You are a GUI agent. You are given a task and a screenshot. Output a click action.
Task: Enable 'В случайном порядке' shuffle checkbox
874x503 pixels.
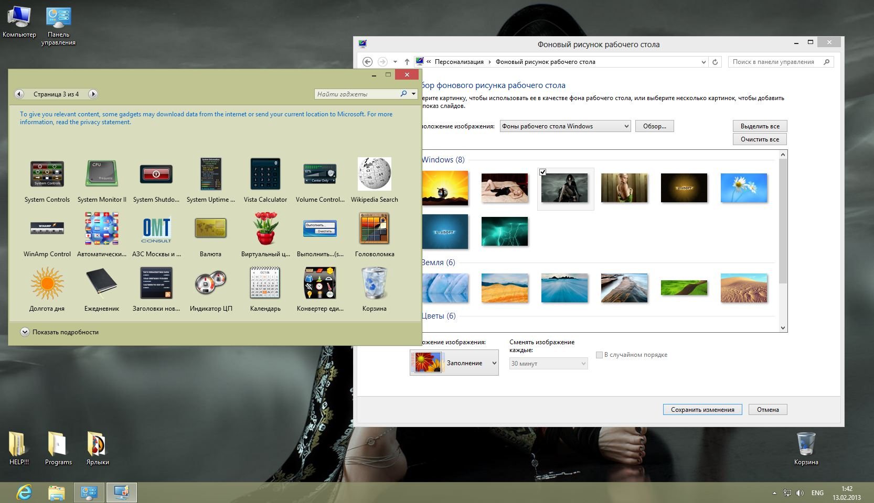coord(599,355)
